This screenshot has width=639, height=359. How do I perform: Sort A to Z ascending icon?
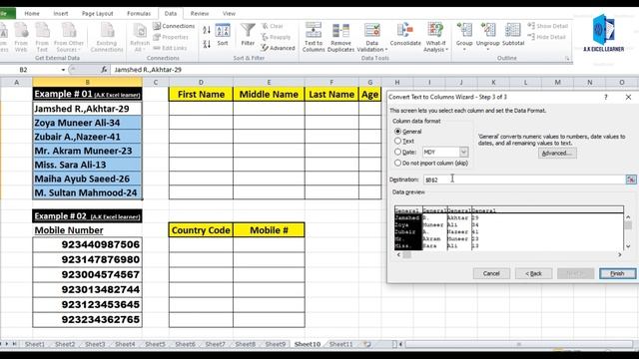click(207, 30)
